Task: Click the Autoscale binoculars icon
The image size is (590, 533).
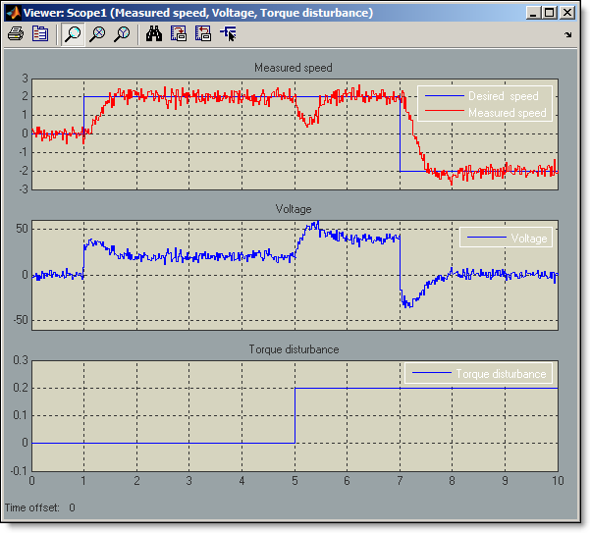Action: click(x=154, y=33)
